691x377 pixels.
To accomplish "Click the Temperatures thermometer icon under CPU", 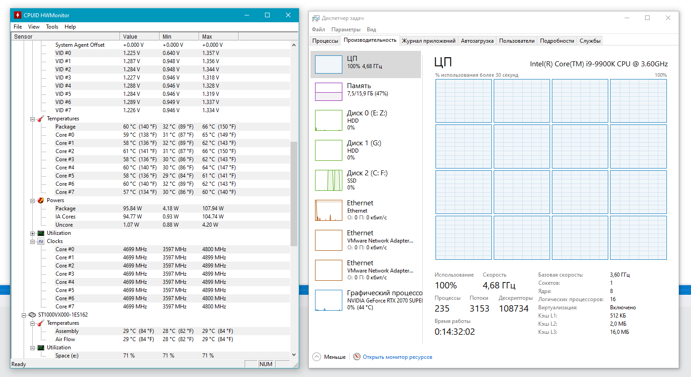I will (40, 119).
